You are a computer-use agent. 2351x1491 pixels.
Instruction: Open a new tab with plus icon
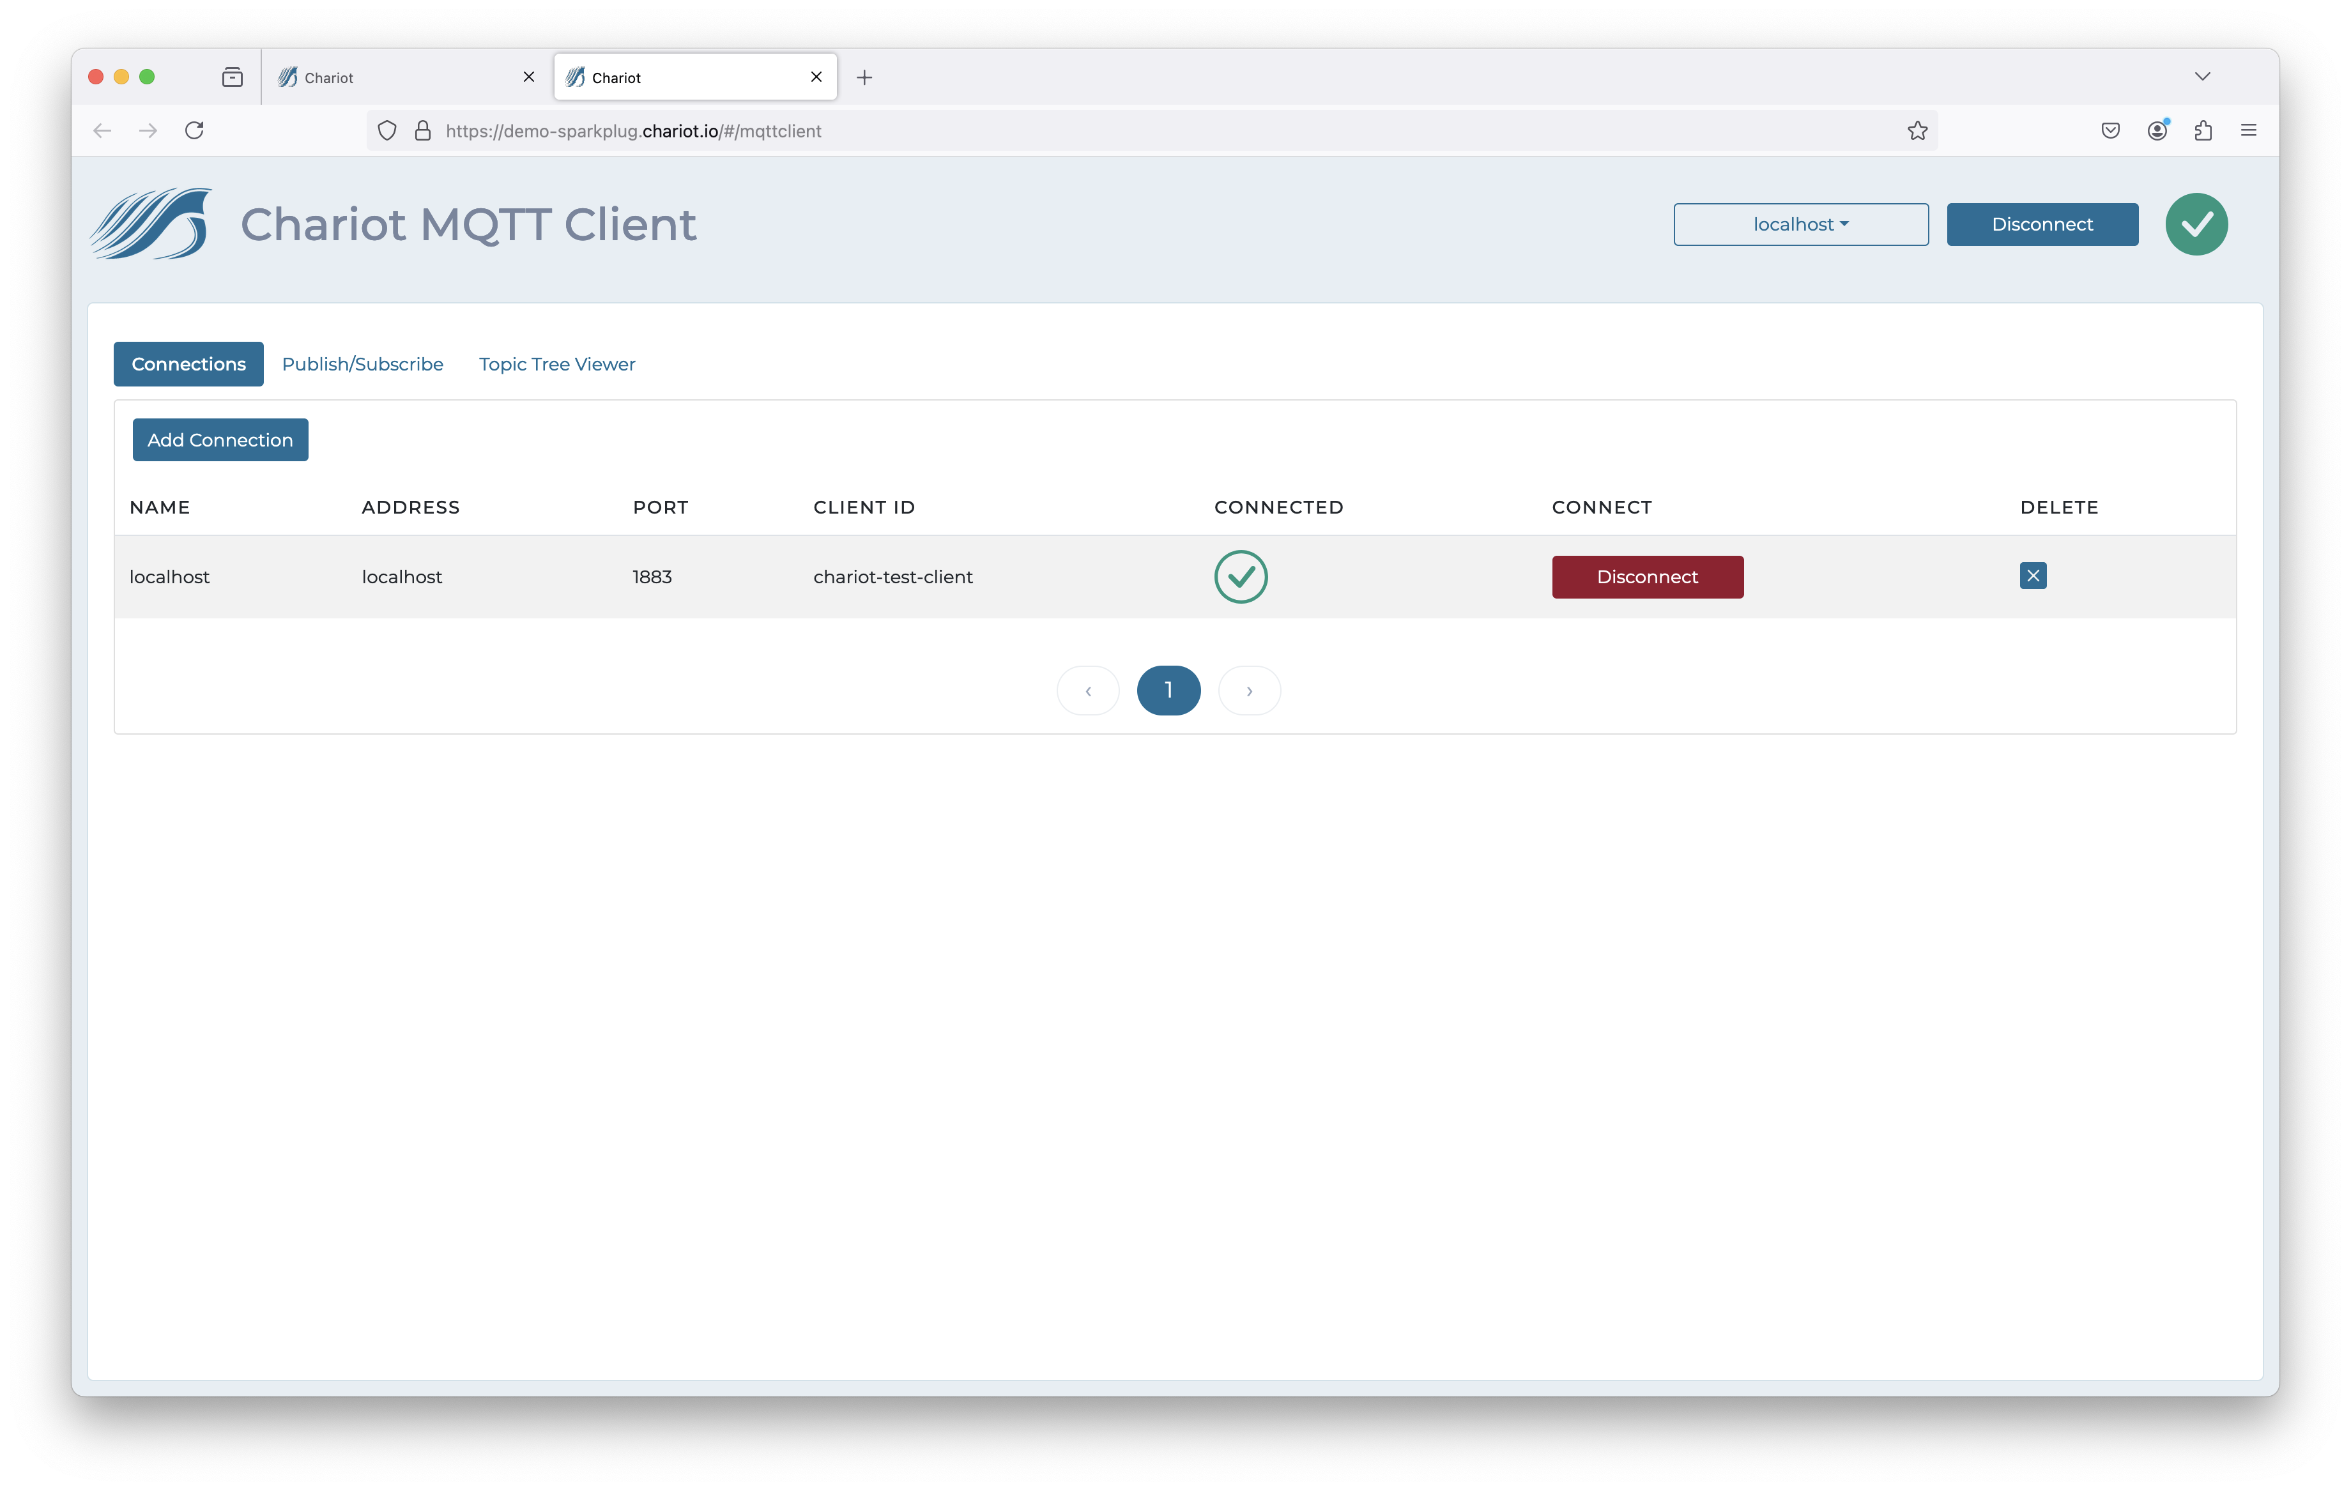tap(864, 77)
